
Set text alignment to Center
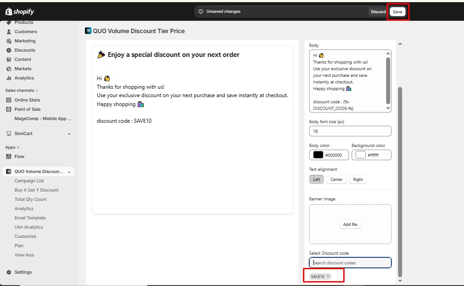pyautogui.click(x=336, y=180)
